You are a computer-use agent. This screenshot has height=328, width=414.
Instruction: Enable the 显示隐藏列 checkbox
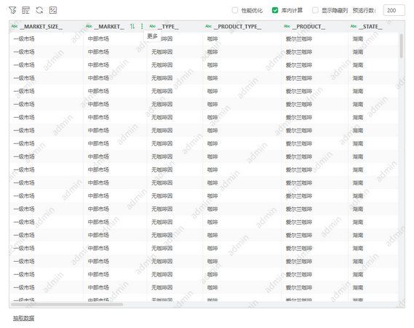click(x=315, y=10)
